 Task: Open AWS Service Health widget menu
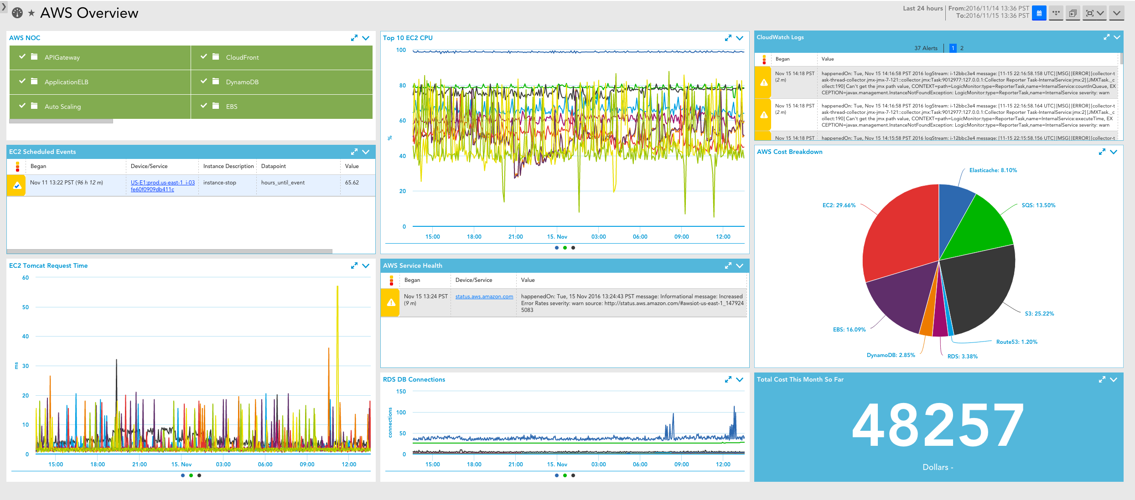[740, 265]
